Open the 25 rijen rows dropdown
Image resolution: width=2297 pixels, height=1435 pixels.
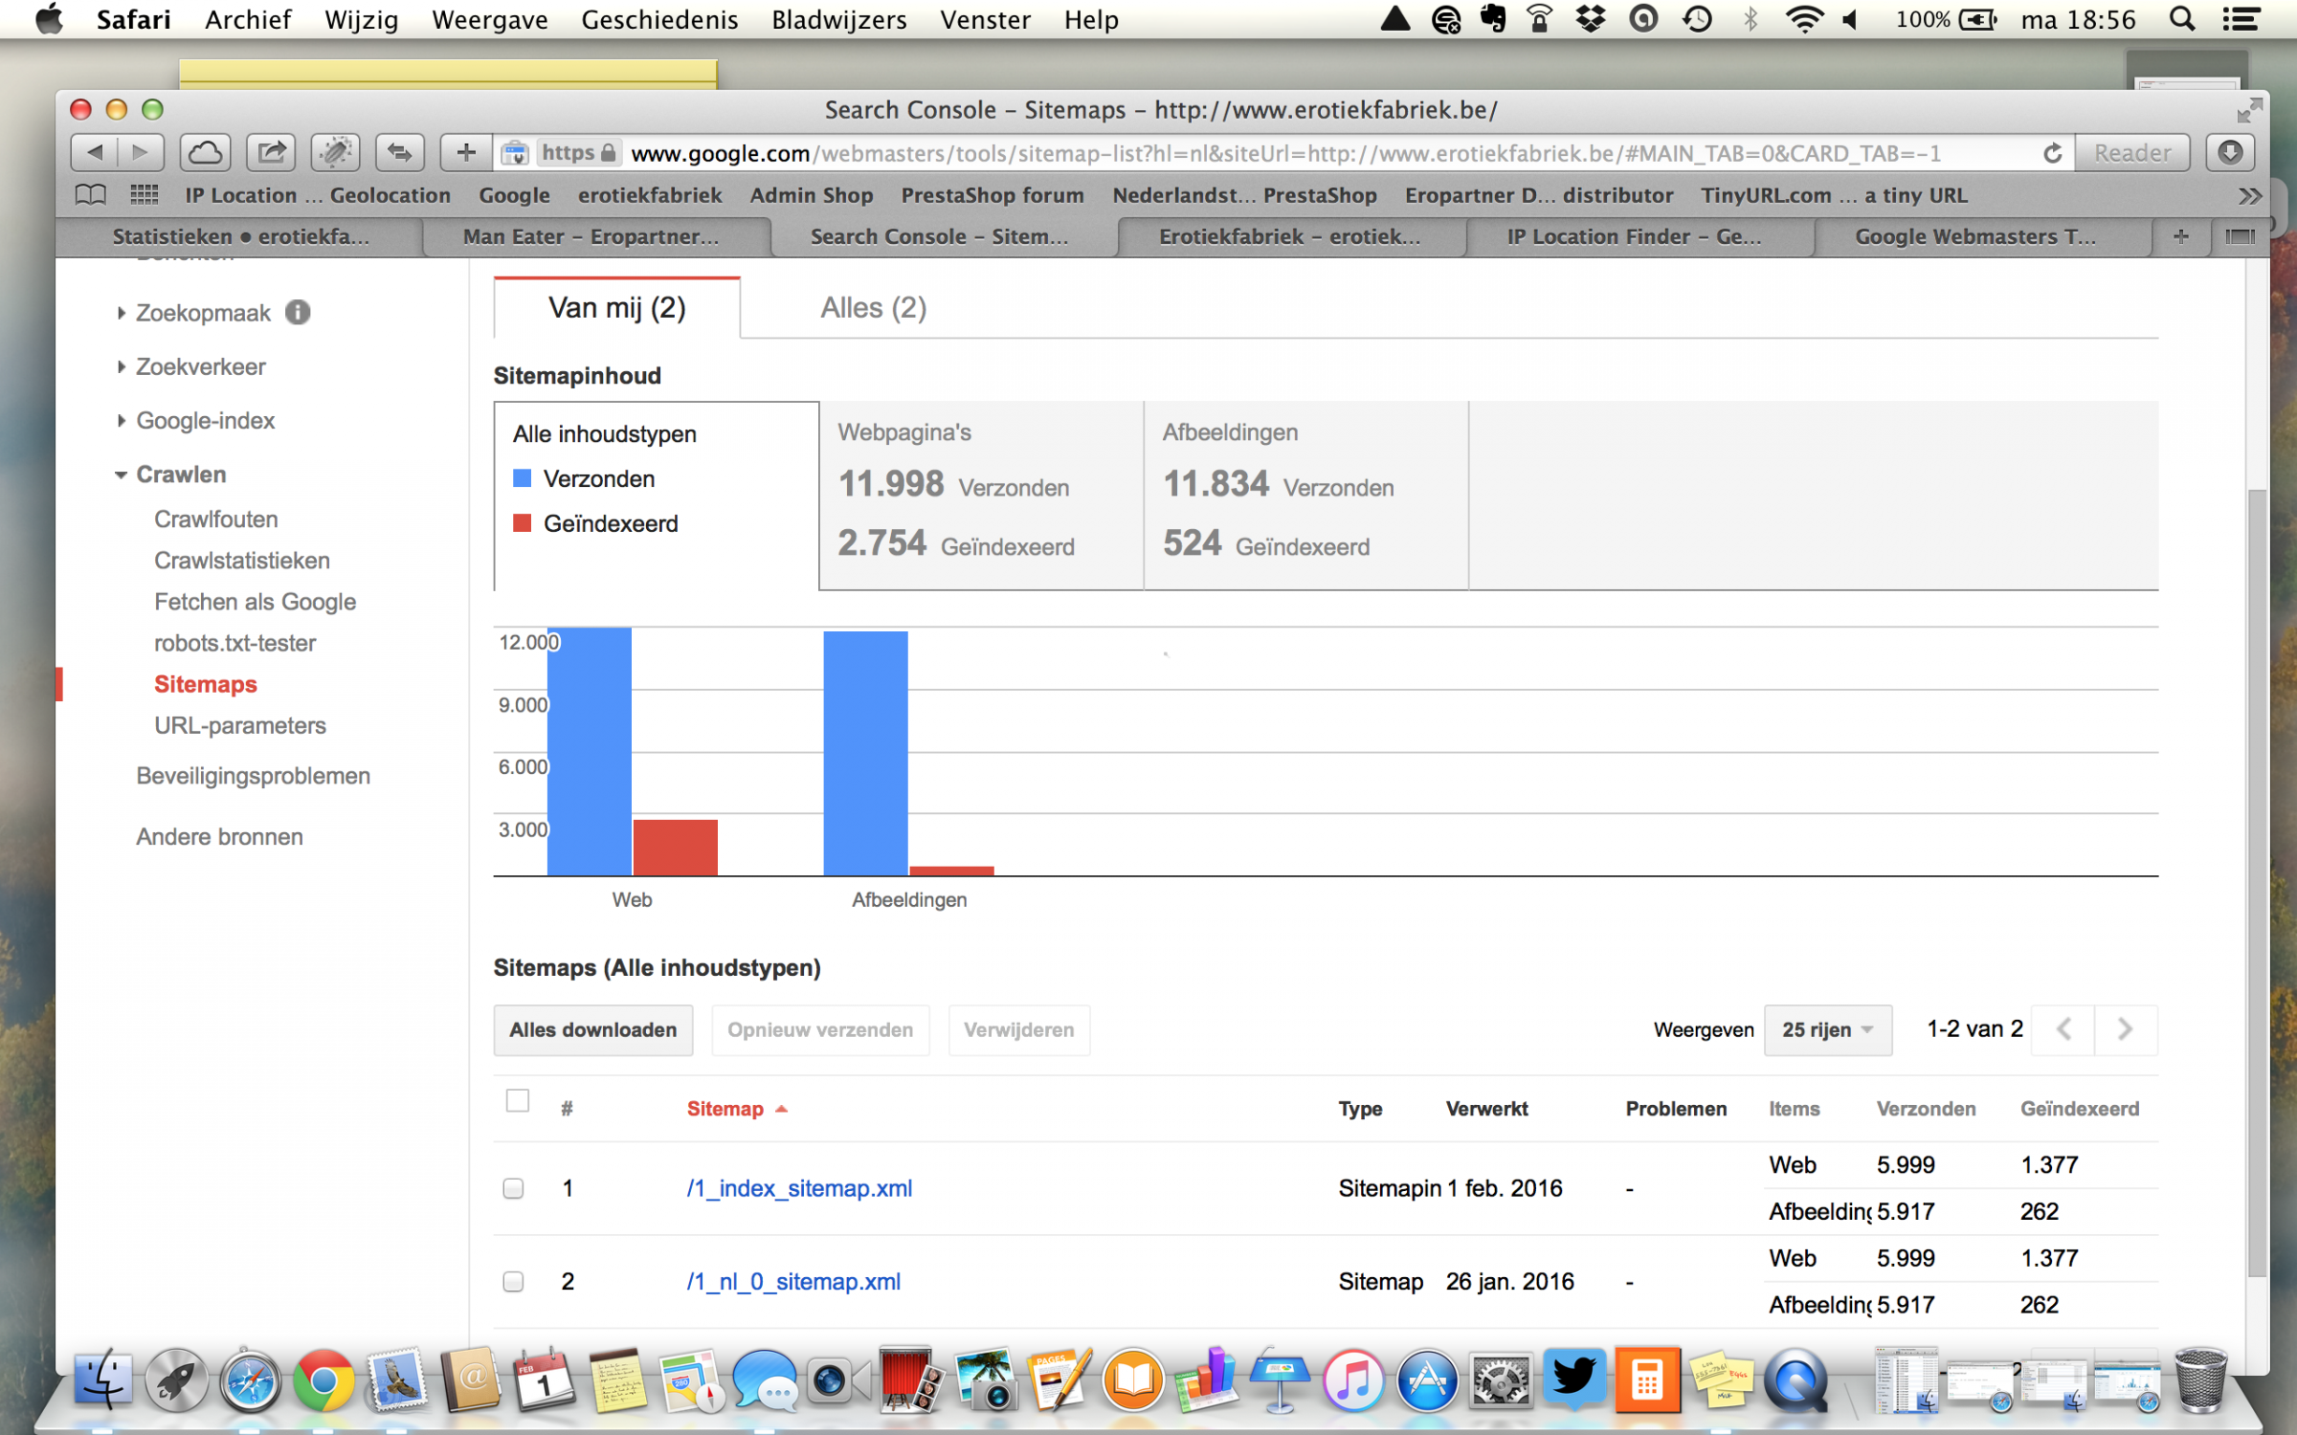1826,1030
